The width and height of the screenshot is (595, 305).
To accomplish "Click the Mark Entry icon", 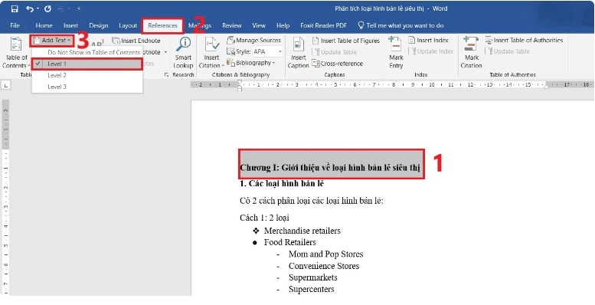I will pyautogui.click(x=396, y=53).
